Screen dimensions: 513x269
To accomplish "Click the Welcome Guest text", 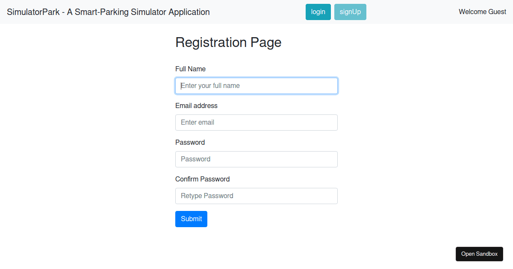I will click(x=482, y=12).
